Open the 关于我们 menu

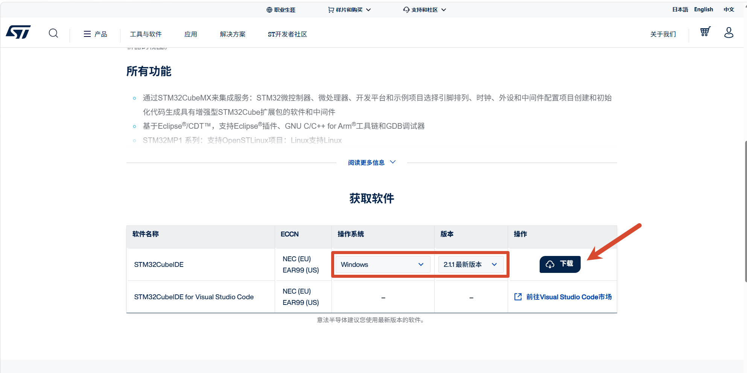click(x=663, y=34)
